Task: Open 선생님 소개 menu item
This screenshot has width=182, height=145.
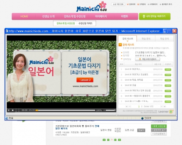Action: tap(48, 16)
